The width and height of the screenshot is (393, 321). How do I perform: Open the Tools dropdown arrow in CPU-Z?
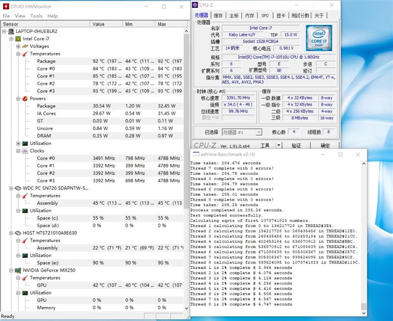[280, 145]
